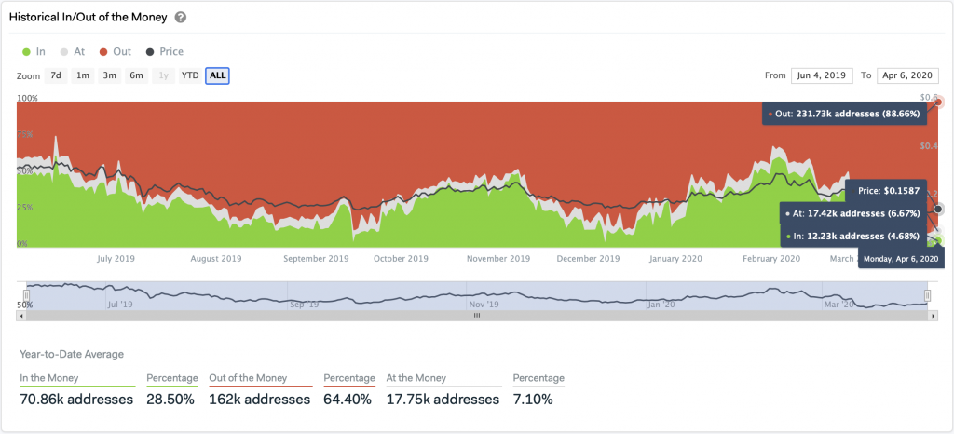Click the 'August 2019' axis label

216,258
